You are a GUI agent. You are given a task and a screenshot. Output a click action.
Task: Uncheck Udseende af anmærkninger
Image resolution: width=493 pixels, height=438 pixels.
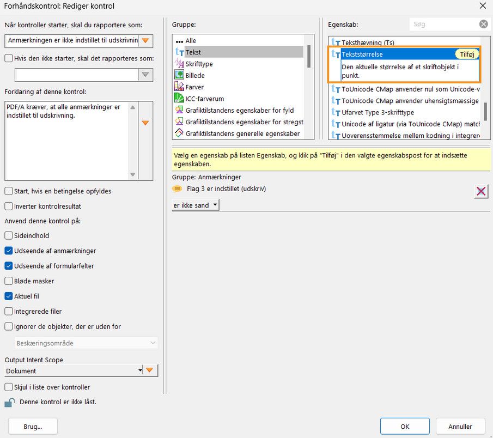(9, 251)
